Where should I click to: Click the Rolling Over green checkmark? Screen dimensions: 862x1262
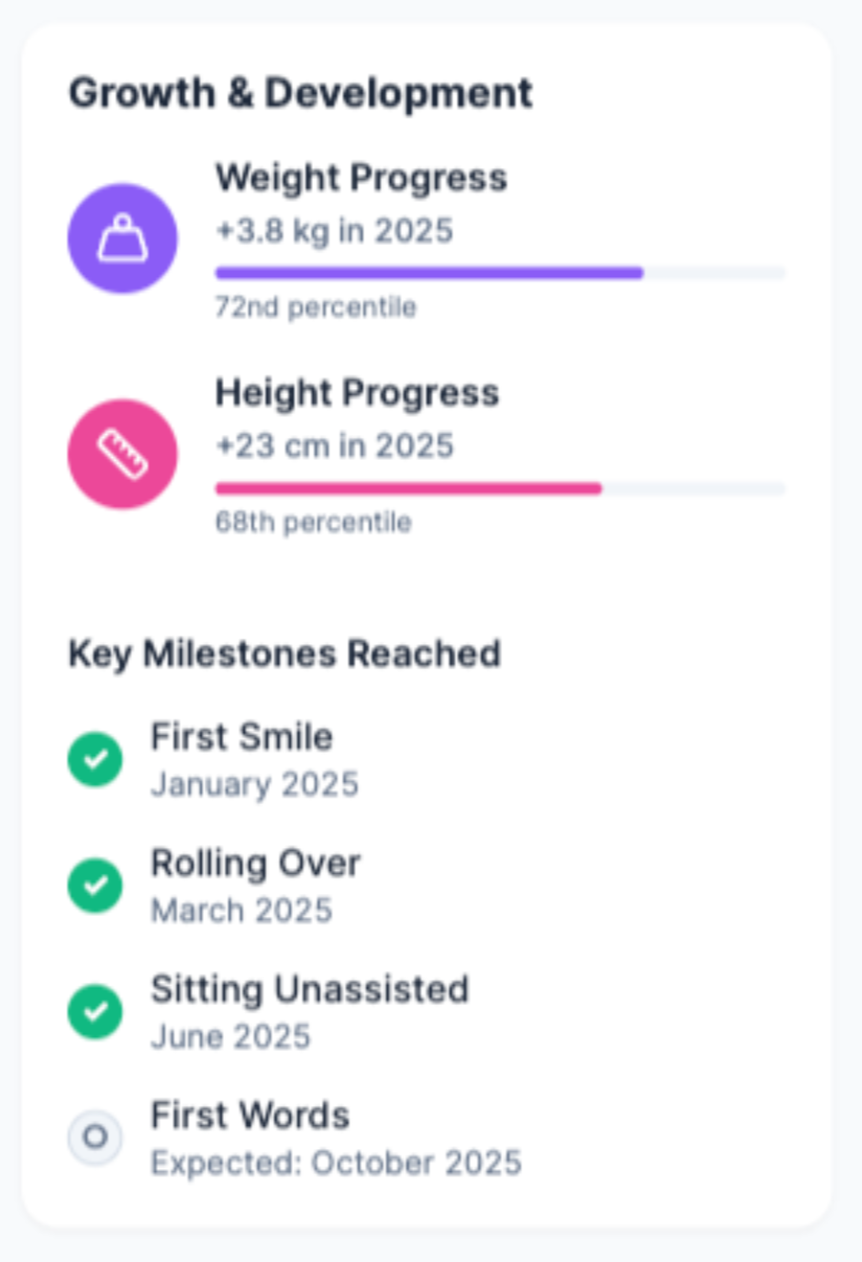(x=95, y=886)
